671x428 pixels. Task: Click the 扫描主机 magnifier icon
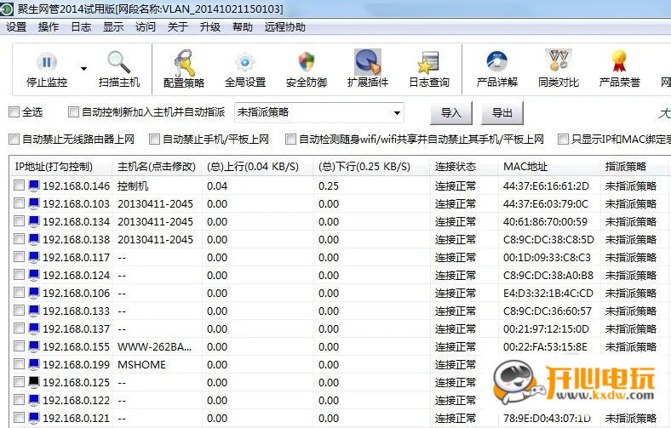tap(118, 62)
